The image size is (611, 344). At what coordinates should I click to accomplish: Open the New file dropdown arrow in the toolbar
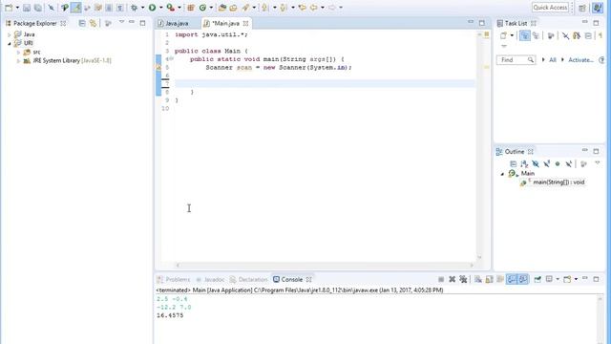click(x=17, y=8)
